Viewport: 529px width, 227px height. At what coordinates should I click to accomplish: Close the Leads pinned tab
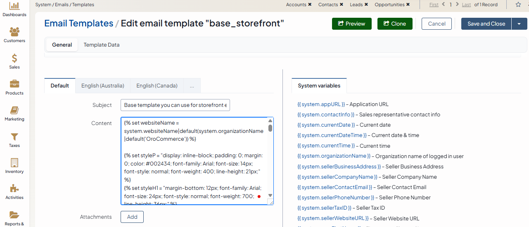(366, 5)
